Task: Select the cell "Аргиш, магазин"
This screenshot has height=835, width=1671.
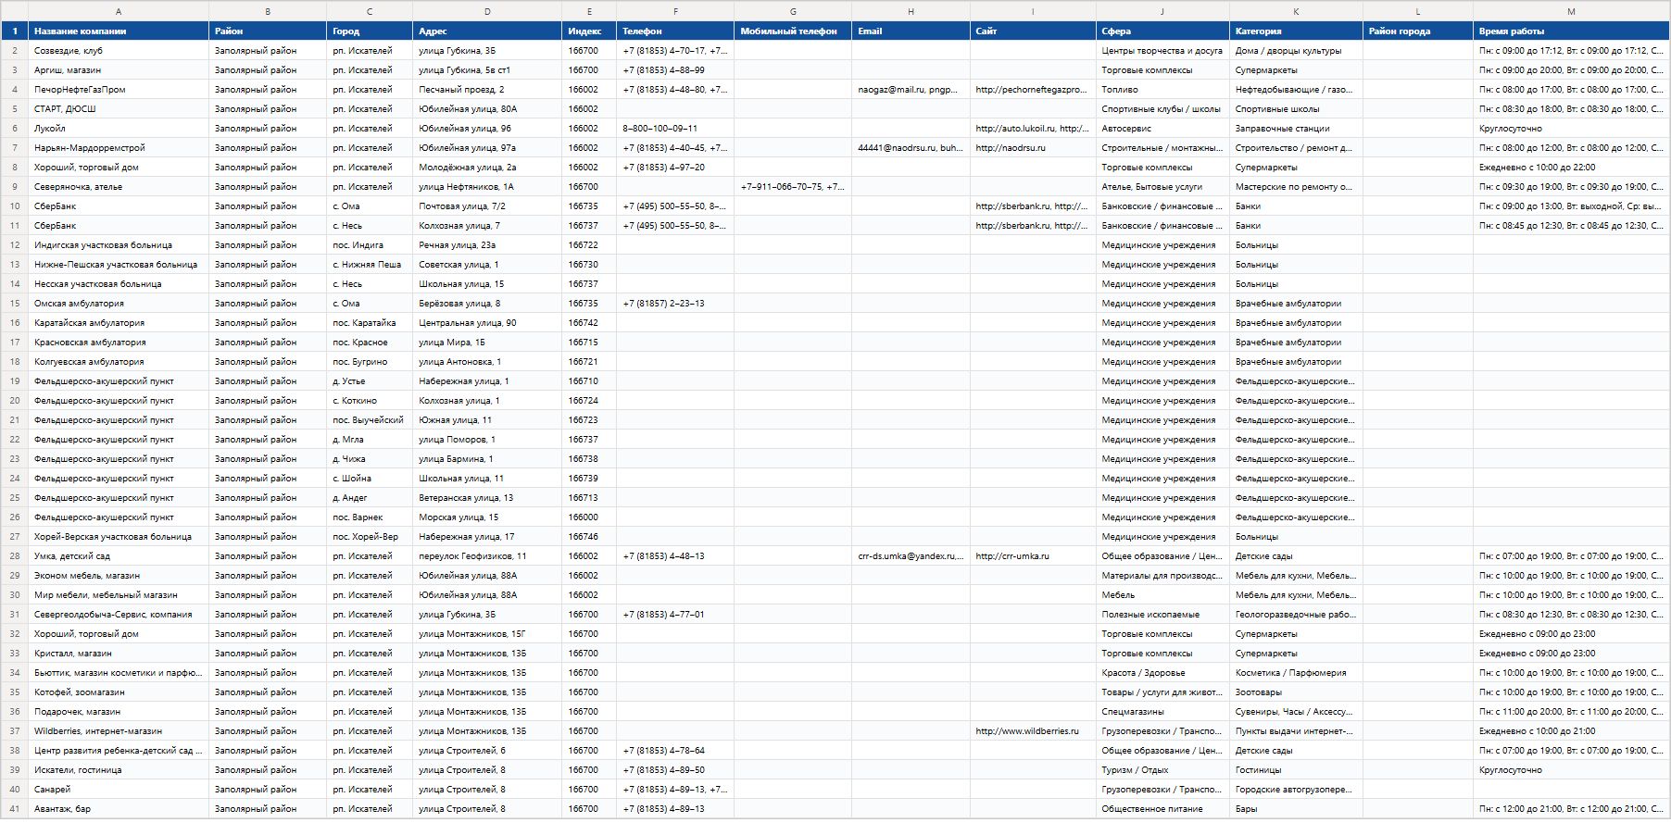Action: [x=119, y=70]
